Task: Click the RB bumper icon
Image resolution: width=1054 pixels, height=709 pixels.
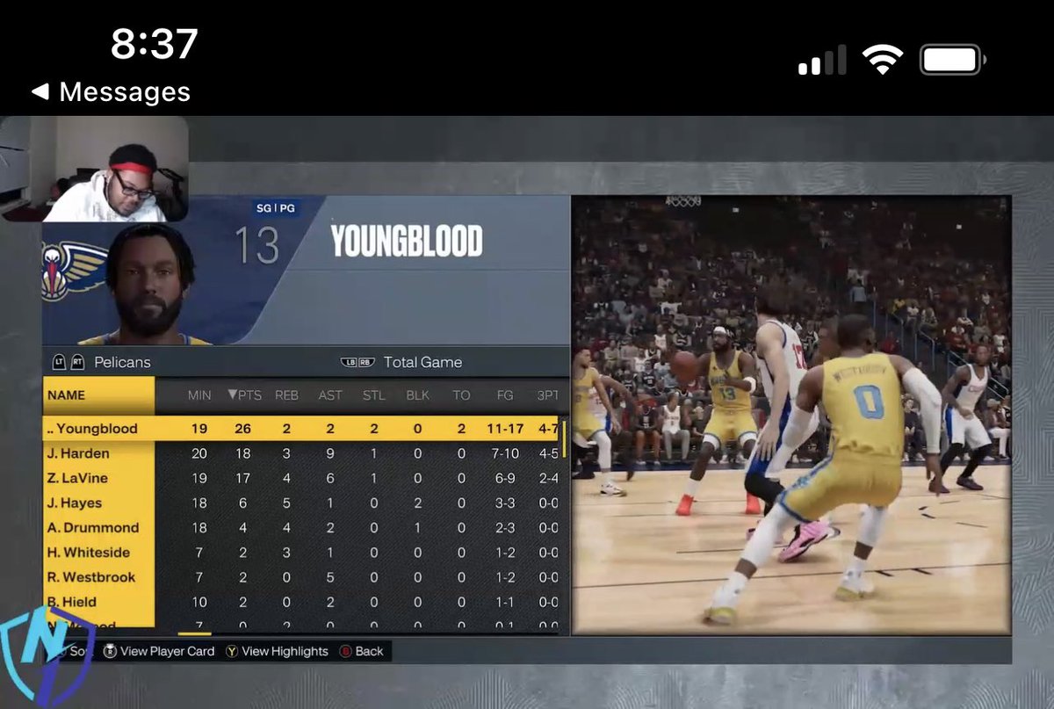Action: [x=366, y=362]
